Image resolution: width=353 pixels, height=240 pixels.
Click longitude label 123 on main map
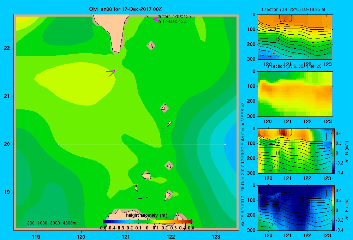[x=216, y=236]
